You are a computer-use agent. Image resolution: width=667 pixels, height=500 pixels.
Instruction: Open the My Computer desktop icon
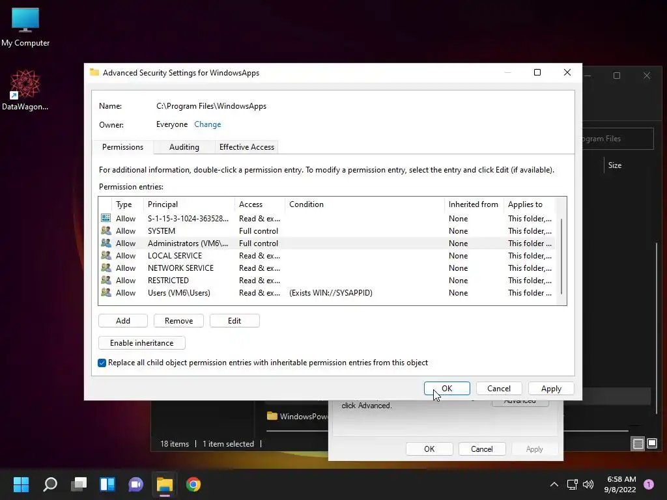[x=25, y=26]
